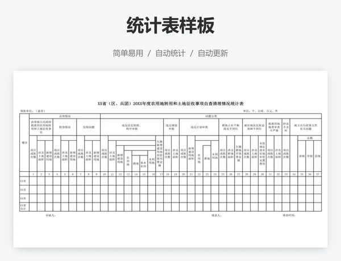Viewport: 341px width, 261px height.
Task: Click the spreadsheet title about 农用地转用和土地征收
Action: 170,104
